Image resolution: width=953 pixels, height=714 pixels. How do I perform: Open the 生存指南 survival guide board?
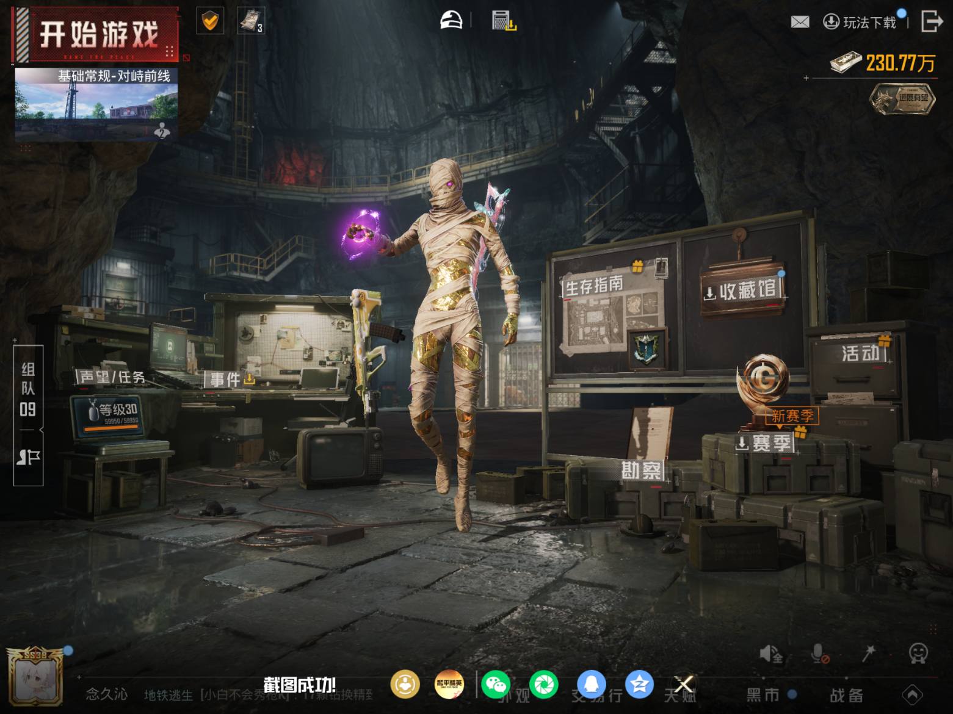(x=594, y=285)
